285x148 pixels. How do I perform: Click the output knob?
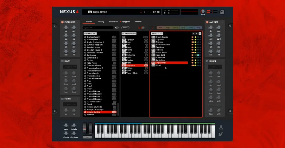pos(203,12)
